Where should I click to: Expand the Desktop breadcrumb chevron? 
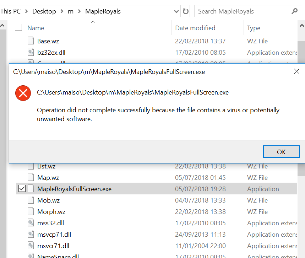coord(62,11)
